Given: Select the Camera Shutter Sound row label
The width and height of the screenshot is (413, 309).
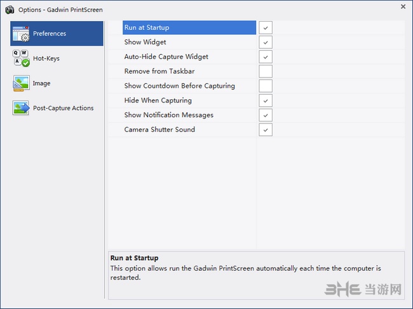Looking at the screenshot, I should pos(159,130).
